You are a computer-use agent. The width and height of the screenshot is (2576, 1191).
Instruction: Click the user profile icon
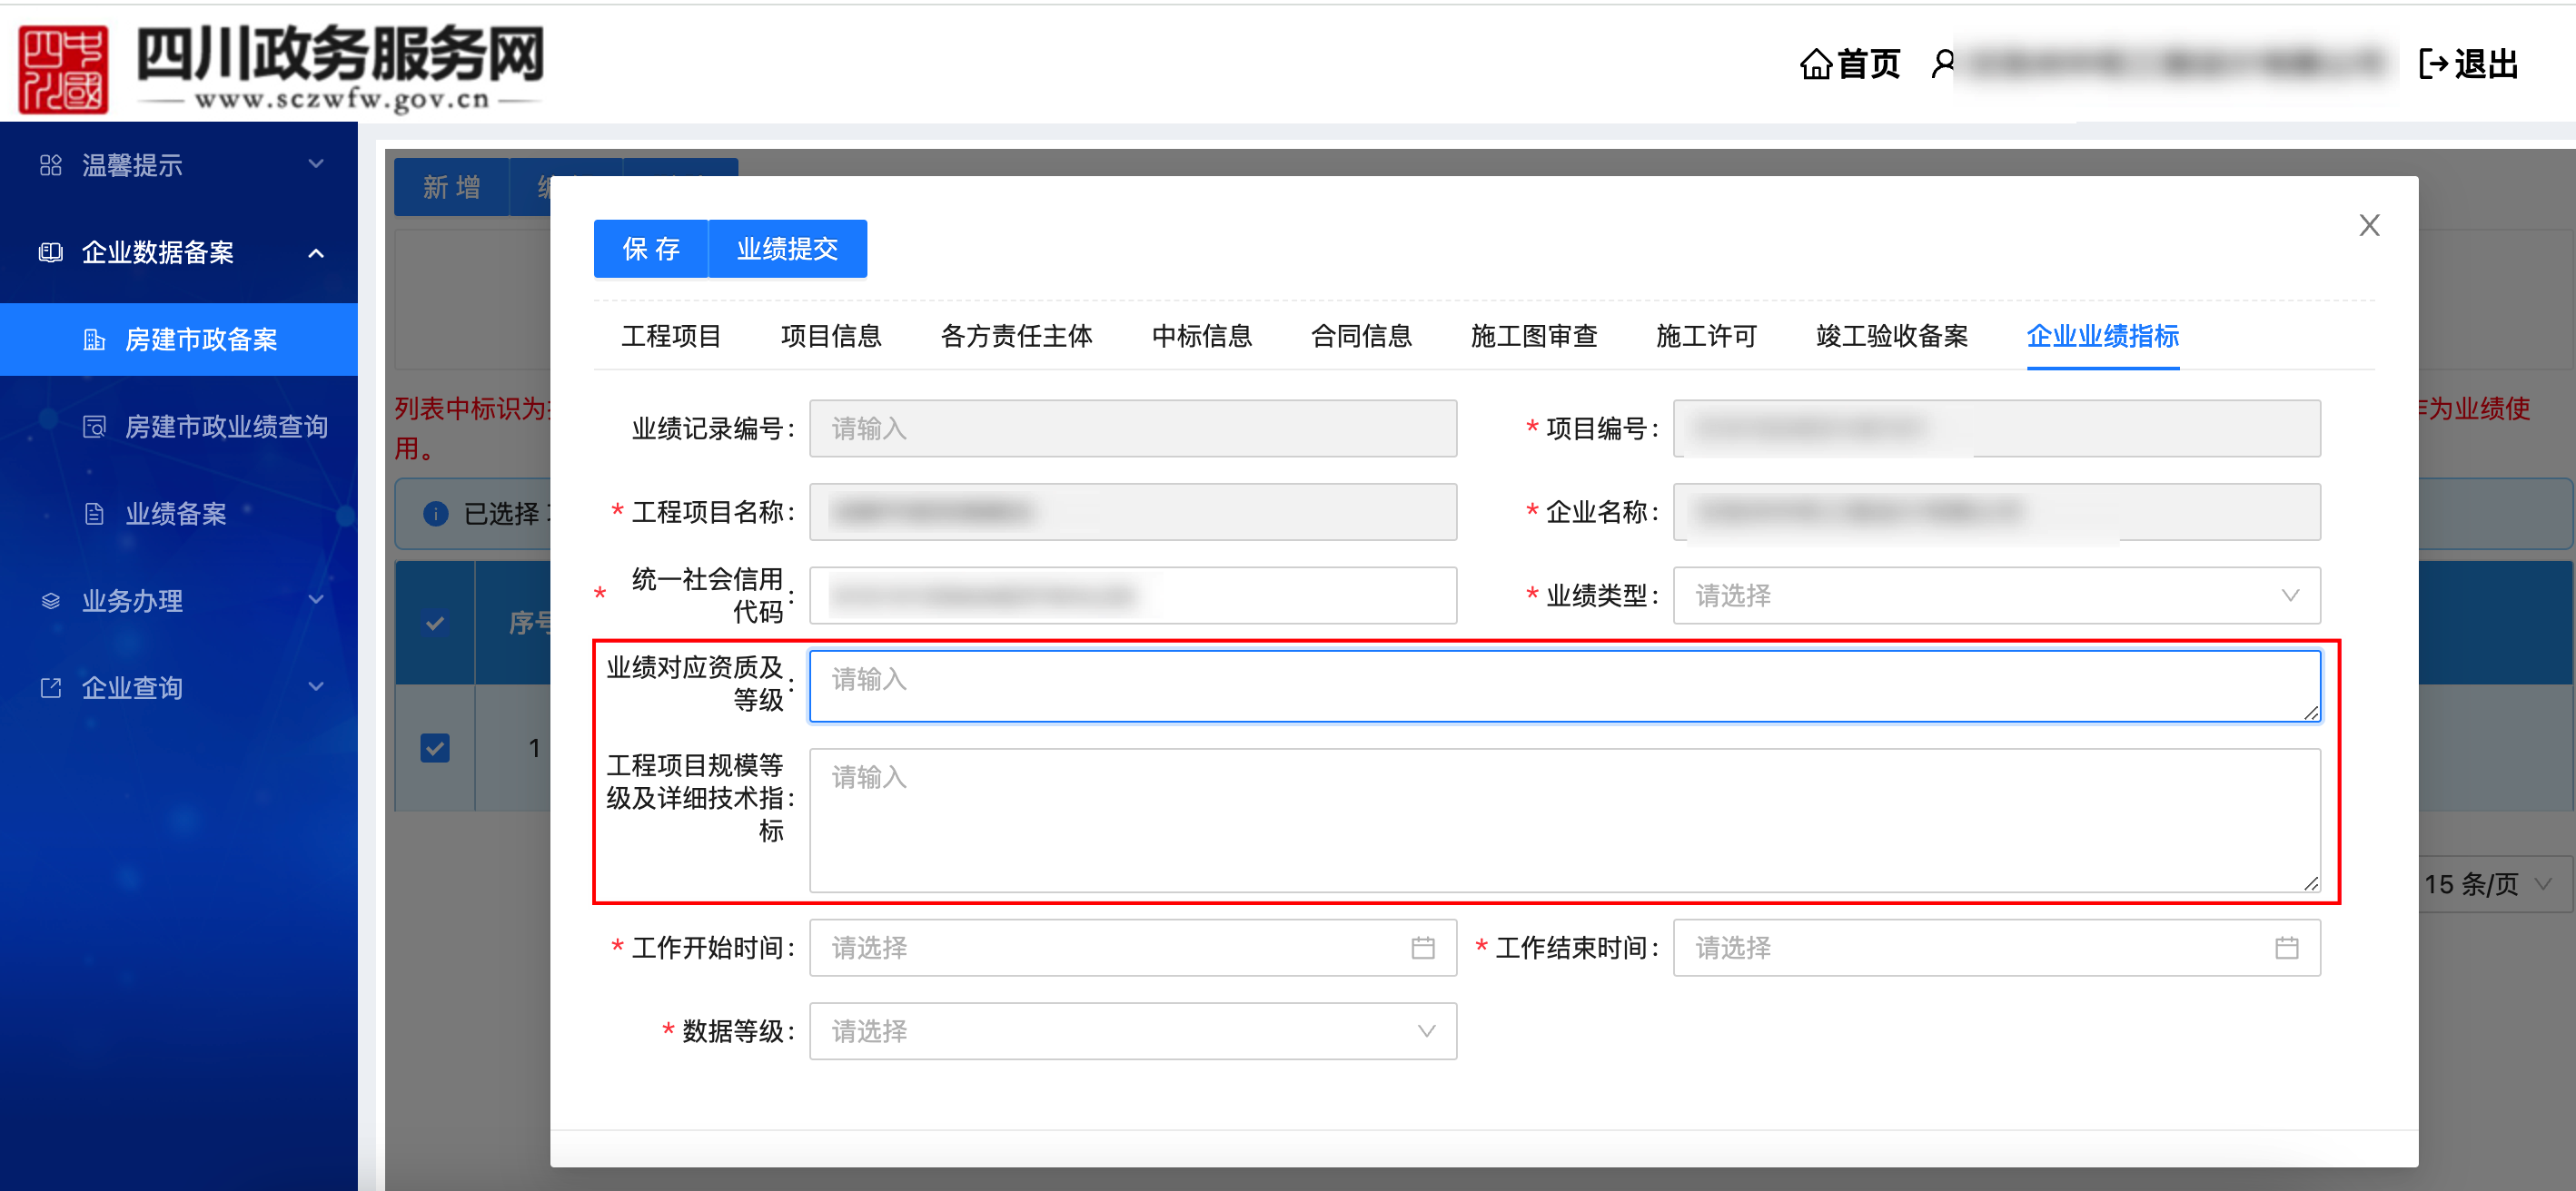(x=1942, y=64)
